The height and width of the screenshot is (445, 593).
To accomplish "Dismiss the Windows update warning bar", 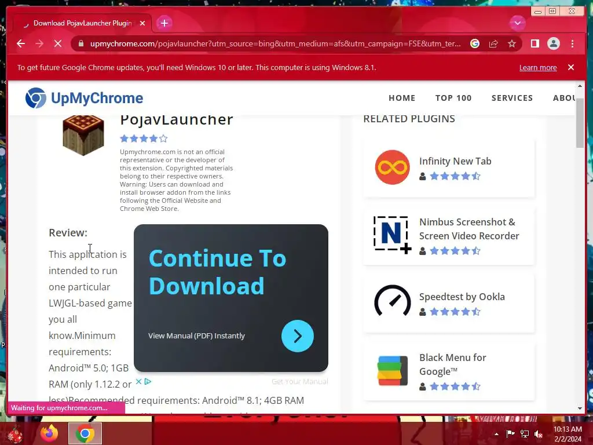I will click(570, 67).
